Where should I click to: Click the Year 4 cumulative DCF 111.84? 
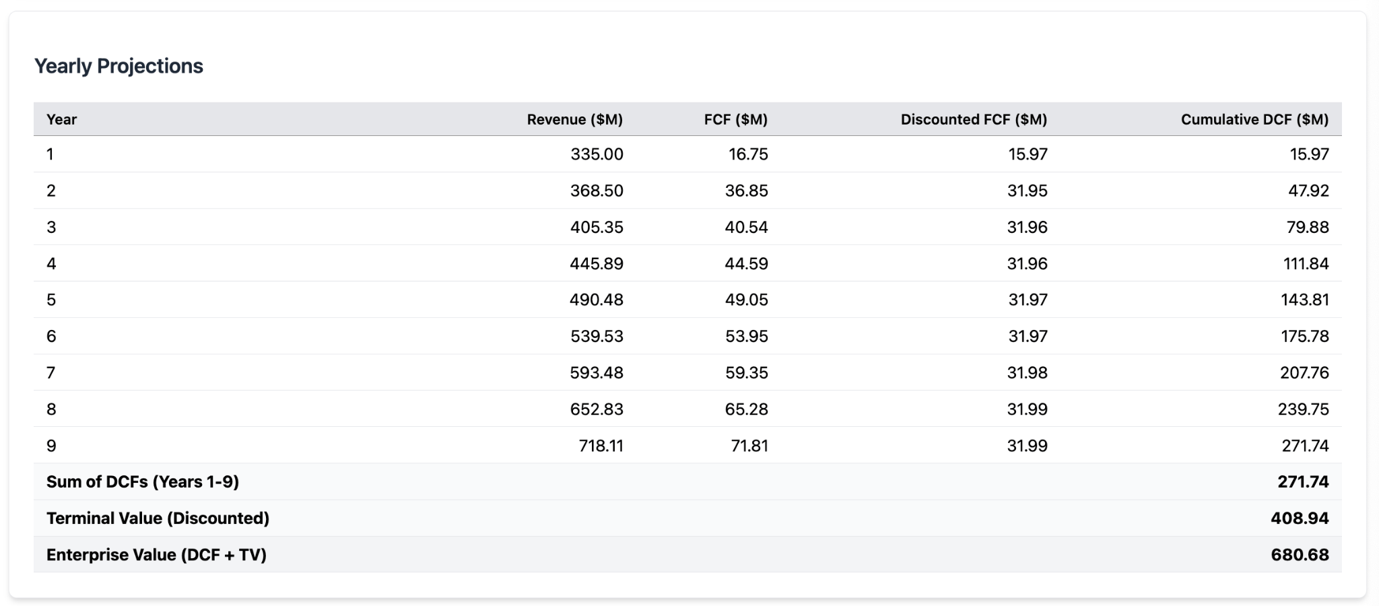(x=1306, y=263)
